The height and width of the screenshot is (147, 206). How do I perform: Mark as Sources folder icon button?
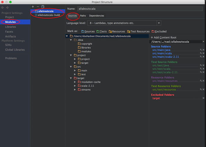pos(88,31)
